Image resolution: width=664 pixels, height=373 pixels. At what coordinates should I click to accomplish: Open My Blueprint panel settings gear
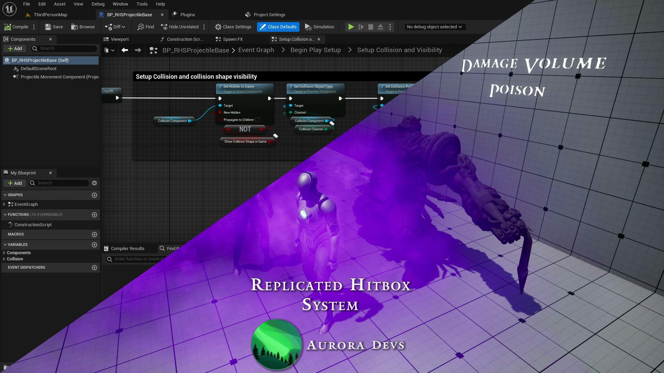point(94,183)
